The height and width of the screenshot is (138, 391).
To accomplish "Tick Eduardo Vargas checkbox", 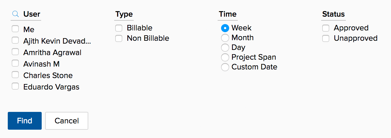I will click(15, 86).
